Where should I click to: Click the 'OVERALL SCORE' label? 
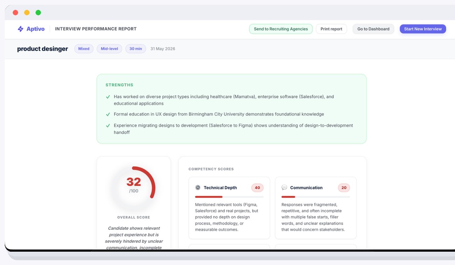(x=134, y=217)
